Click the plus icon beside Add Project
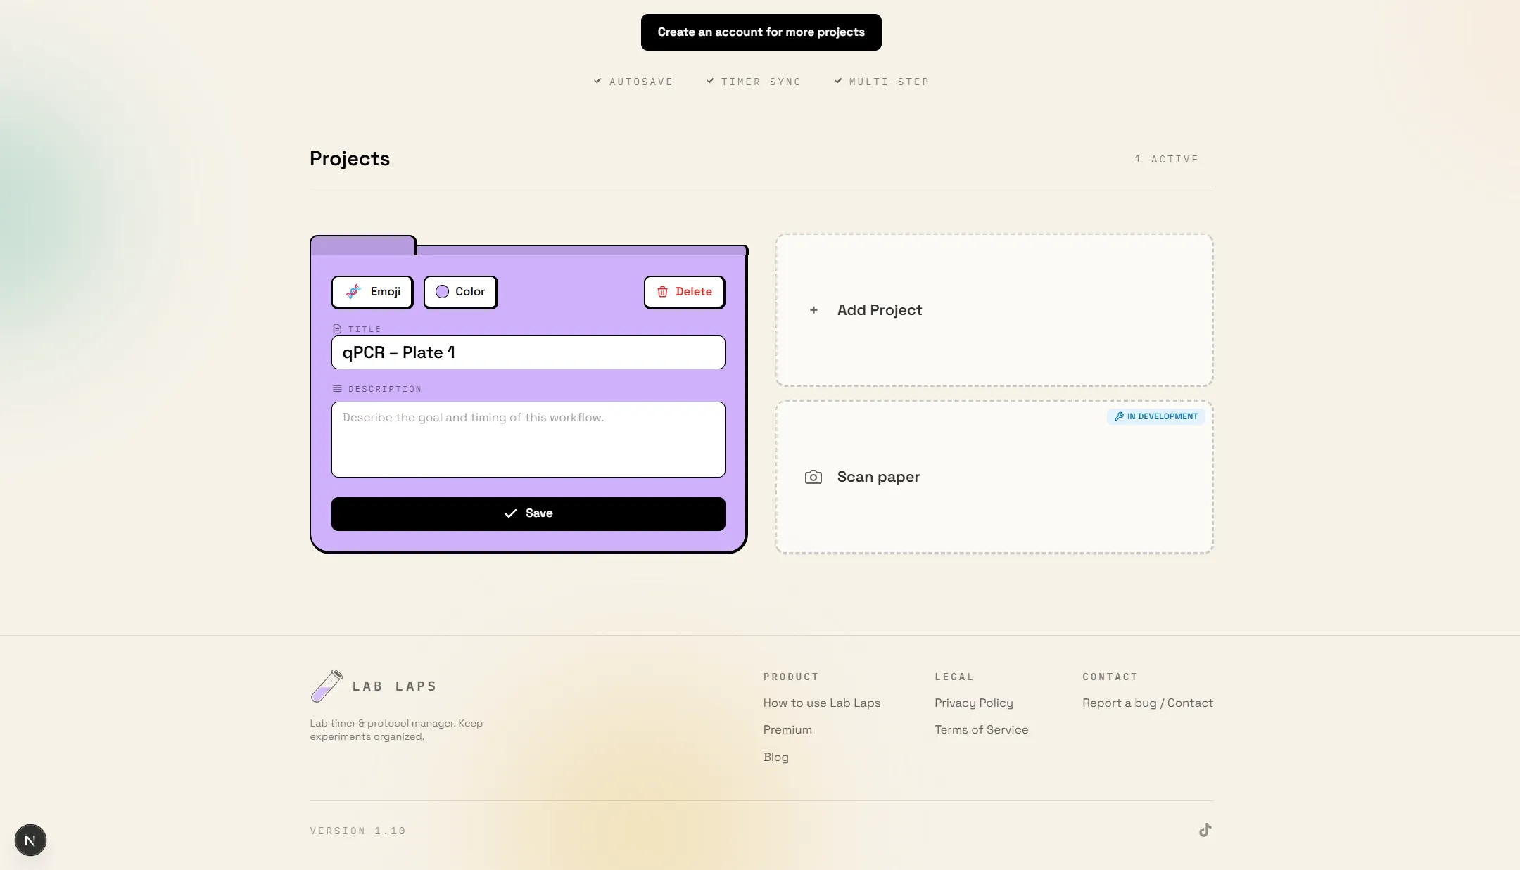The width and height of the screenshot is (1520, 870). pos(813,310)
